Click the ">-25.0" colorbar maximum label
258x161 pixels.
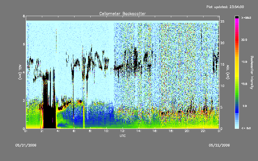click(246, 18)
